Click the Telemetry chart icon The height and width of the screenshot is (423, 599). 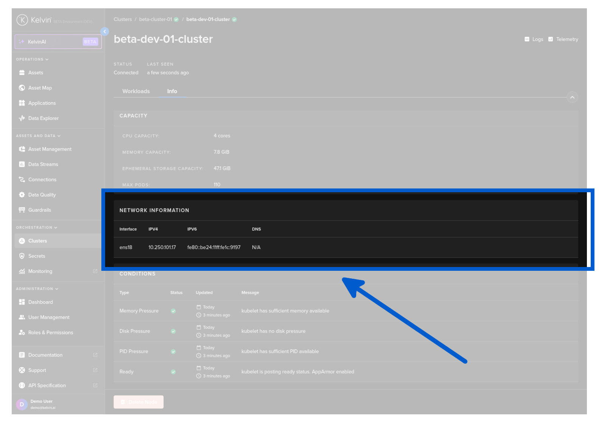pos(551,39)
